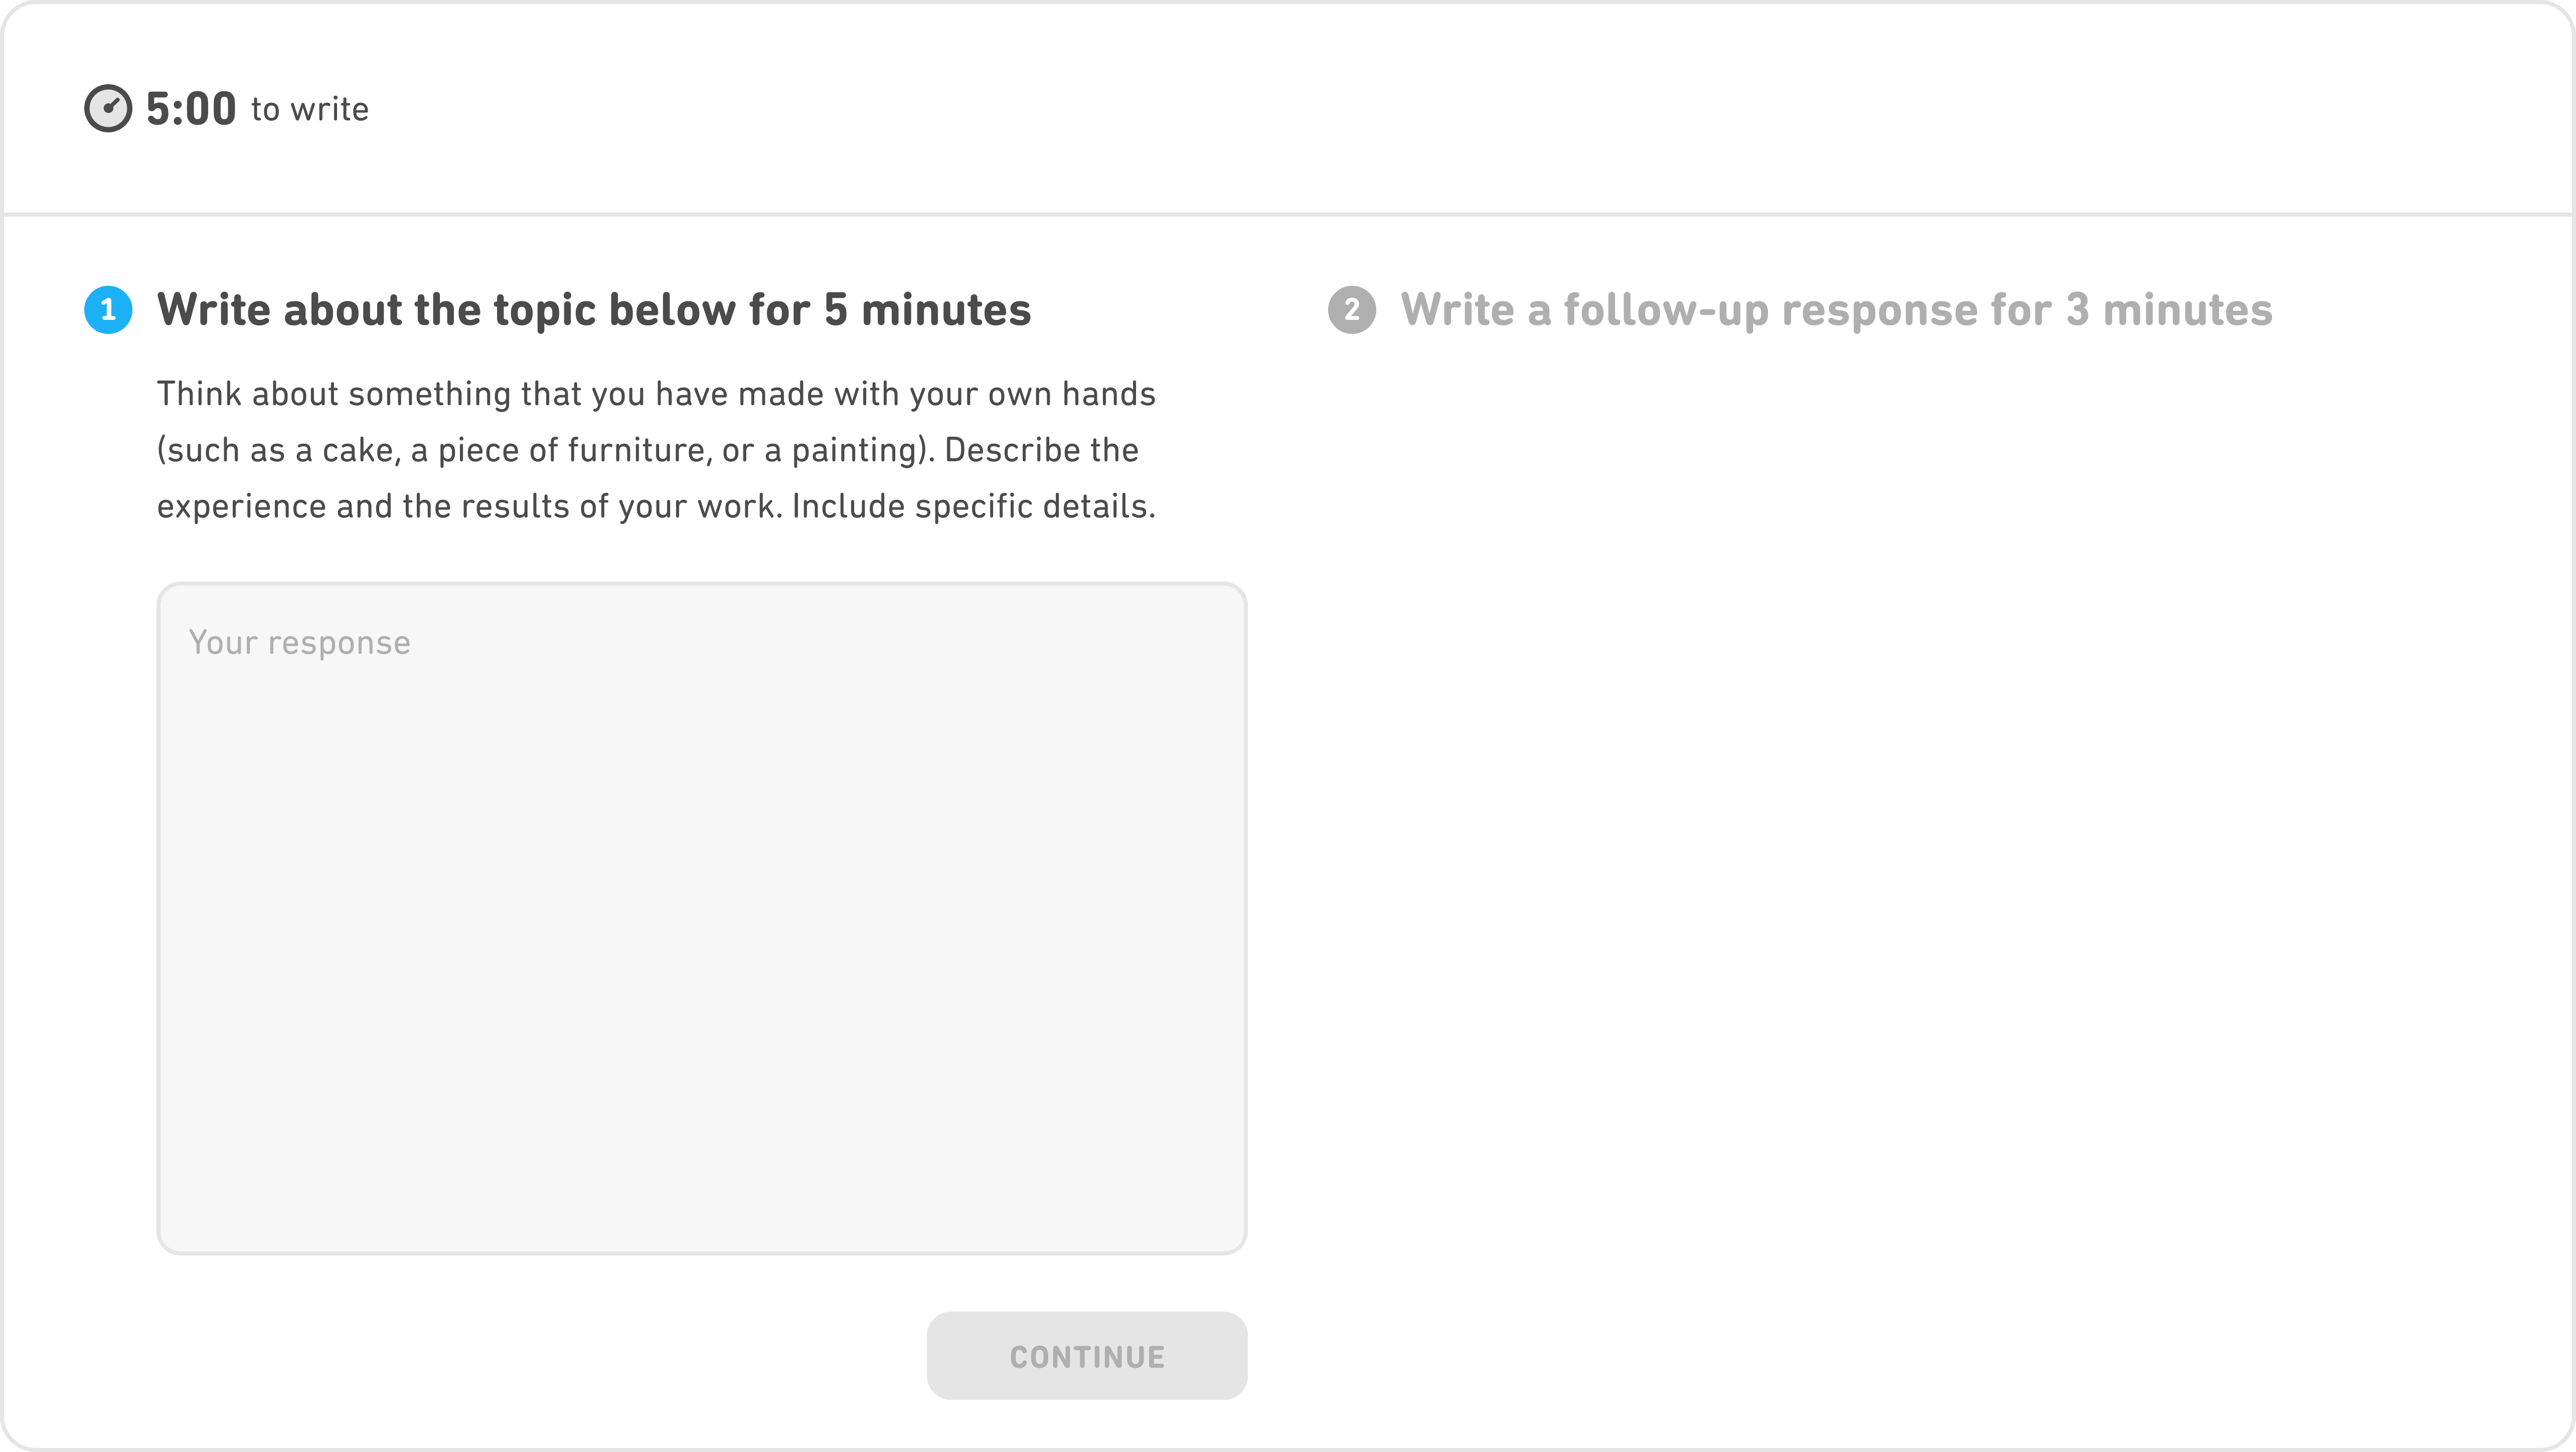Click the step 2 badge beside the follow-up heading

1354,311
